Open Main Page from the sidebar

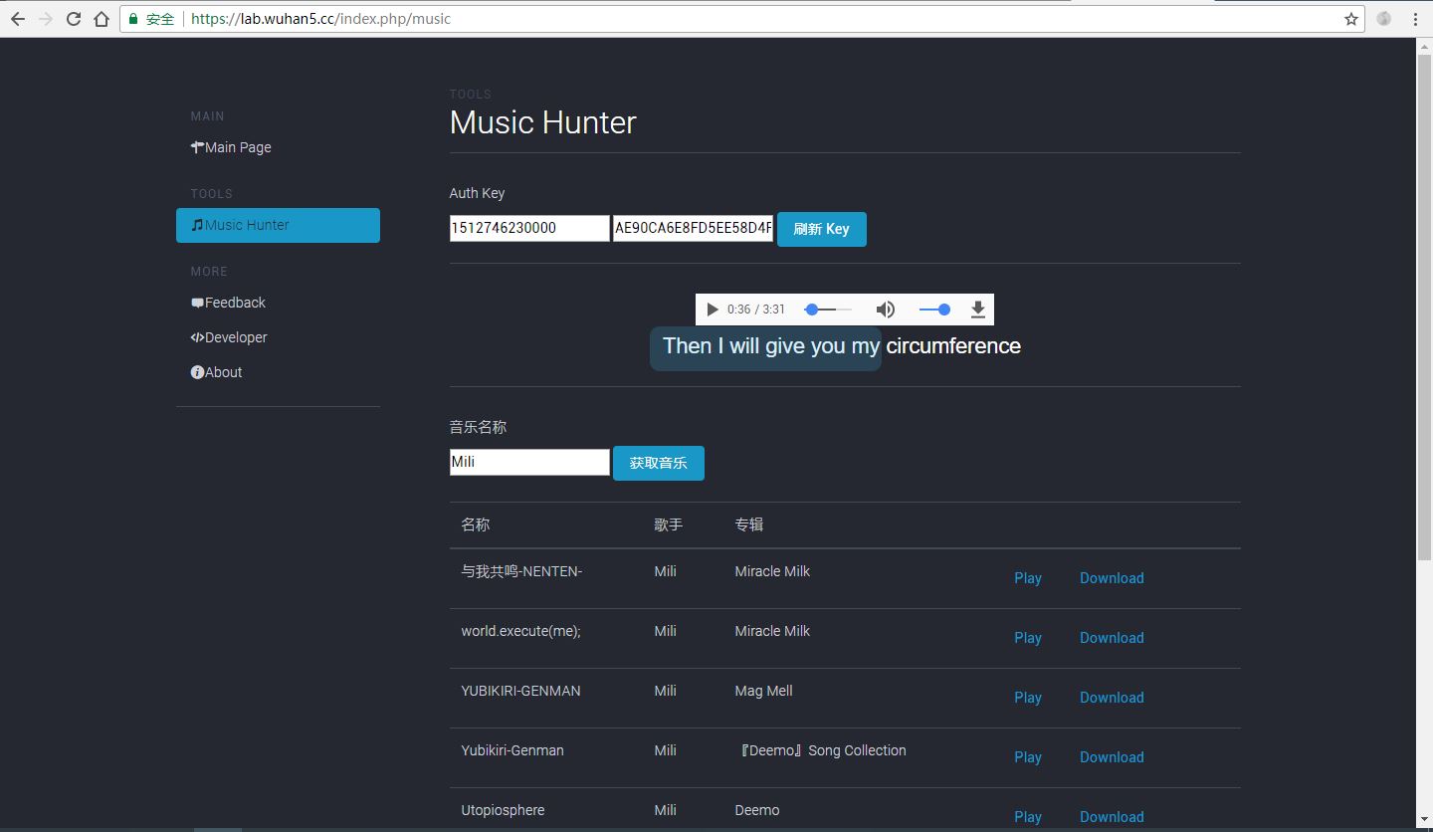click(237, 147)
